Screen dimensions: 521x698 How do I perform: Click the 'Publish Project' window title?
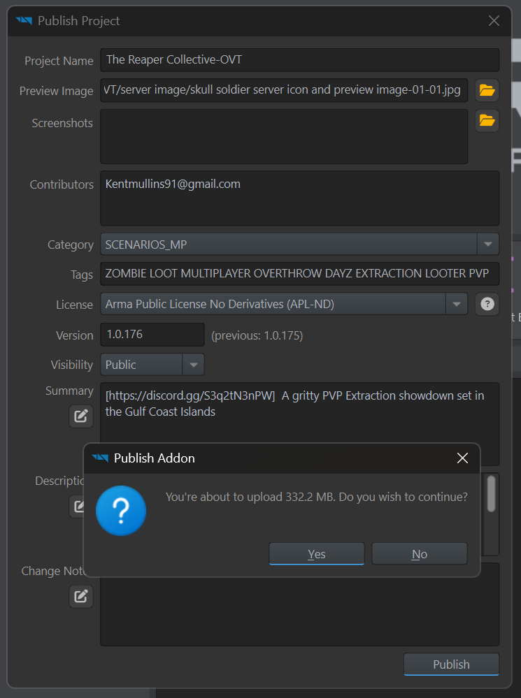tap(78, 21)
